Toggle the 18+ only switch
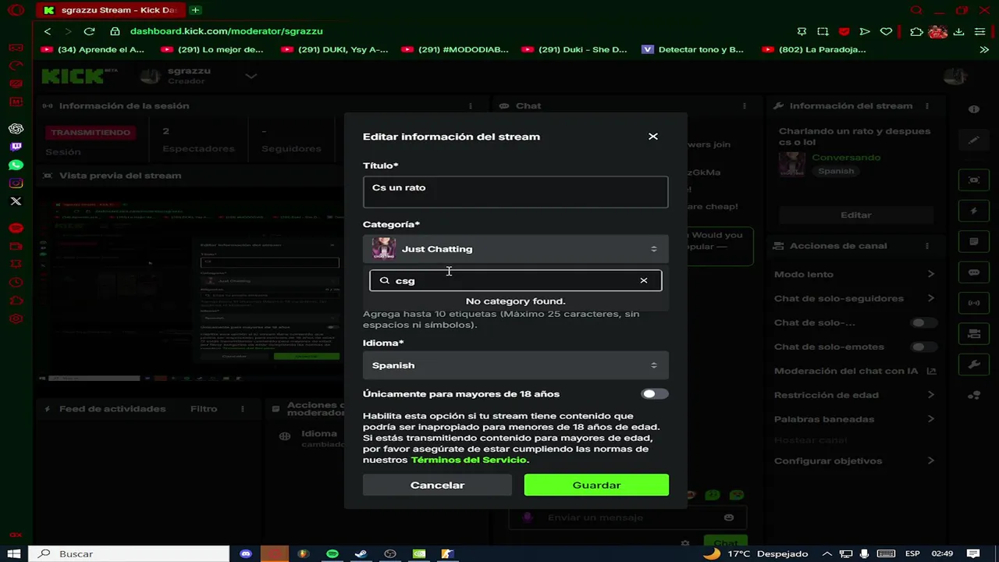This screenshot has width=999, height=562. point(654,394)
